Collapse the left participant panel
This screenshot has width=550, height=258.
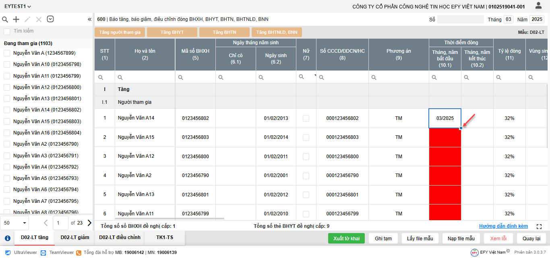tap(89, 19)
